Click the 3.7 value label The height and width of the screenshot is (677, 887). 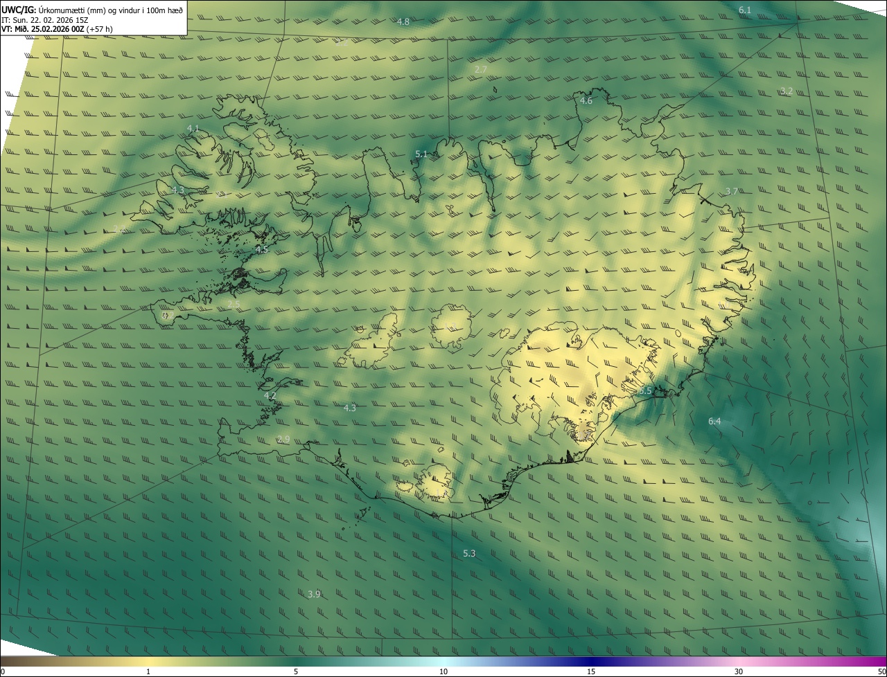pos(732,192)
